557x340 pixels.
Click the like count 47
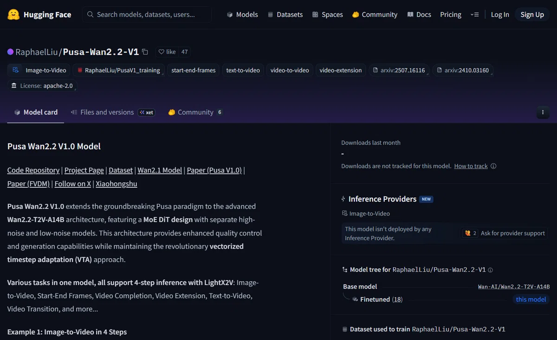185,52
